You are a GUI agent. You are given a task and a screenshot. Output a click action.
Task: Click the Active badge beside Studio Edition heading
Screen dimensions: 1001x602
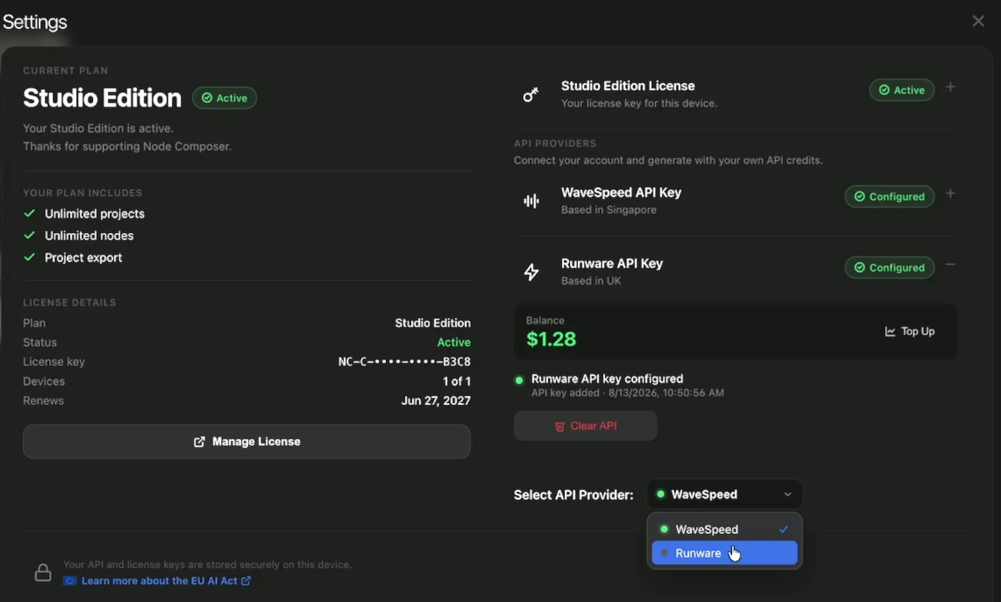(224, 98)
